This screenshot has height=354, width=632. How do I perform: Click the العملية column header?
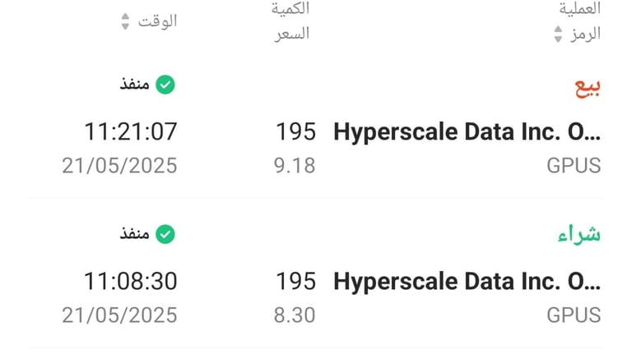579,8
